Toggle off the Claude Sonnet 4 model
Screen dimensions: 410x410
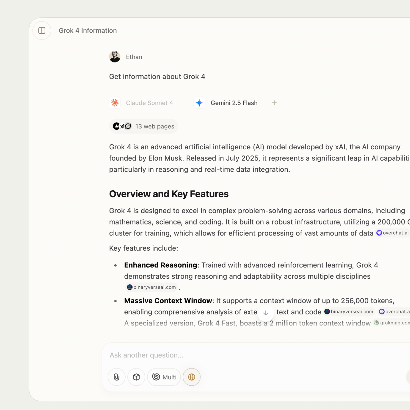pyautogui.click(x=141, y=103)
